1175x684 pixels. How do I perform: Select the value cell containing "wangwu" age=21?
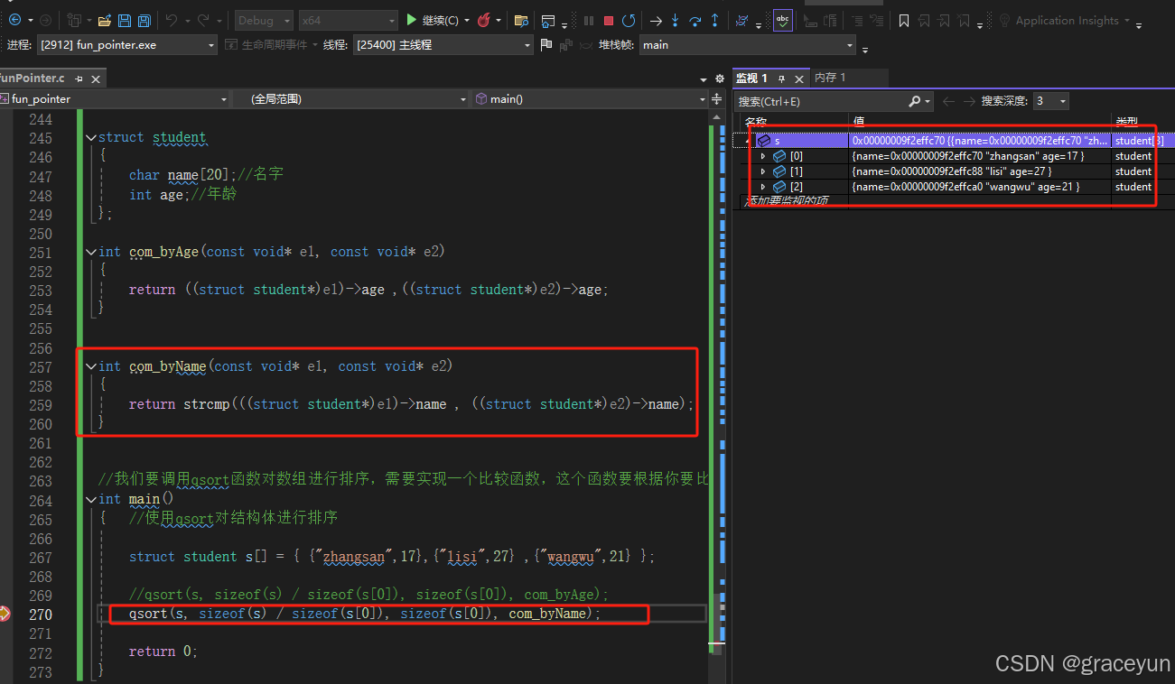click(x=980, y=187)
